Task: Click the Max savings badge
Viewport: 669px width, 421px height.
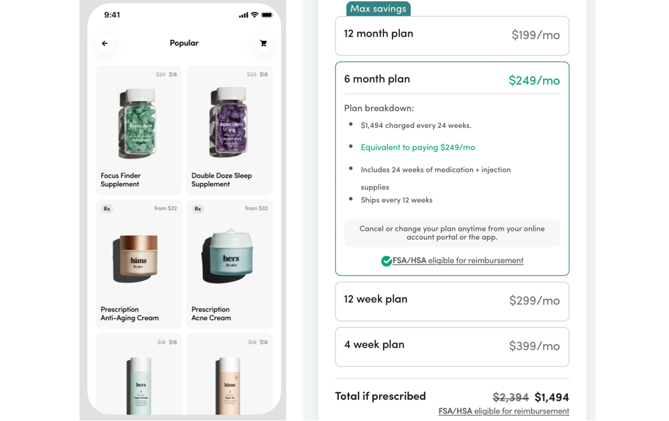Action: pyautogui.click(x=378, y=9)
